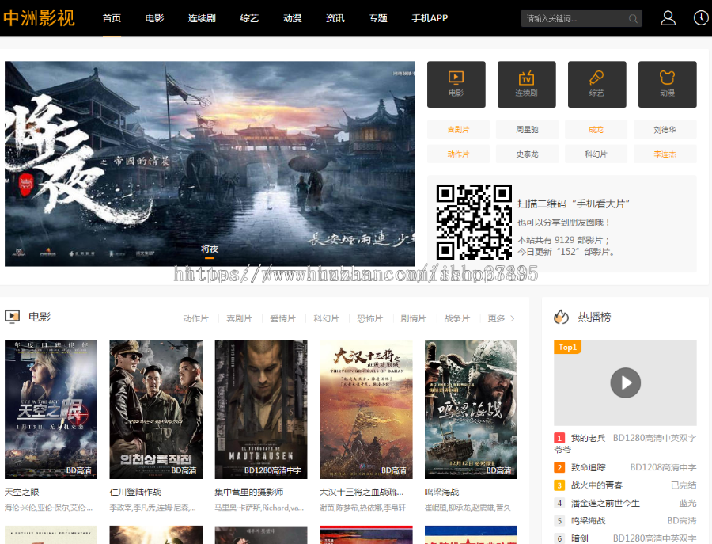Expand 更多 movie categories
This screenshot has width=712, height=544.
(501, 318)
